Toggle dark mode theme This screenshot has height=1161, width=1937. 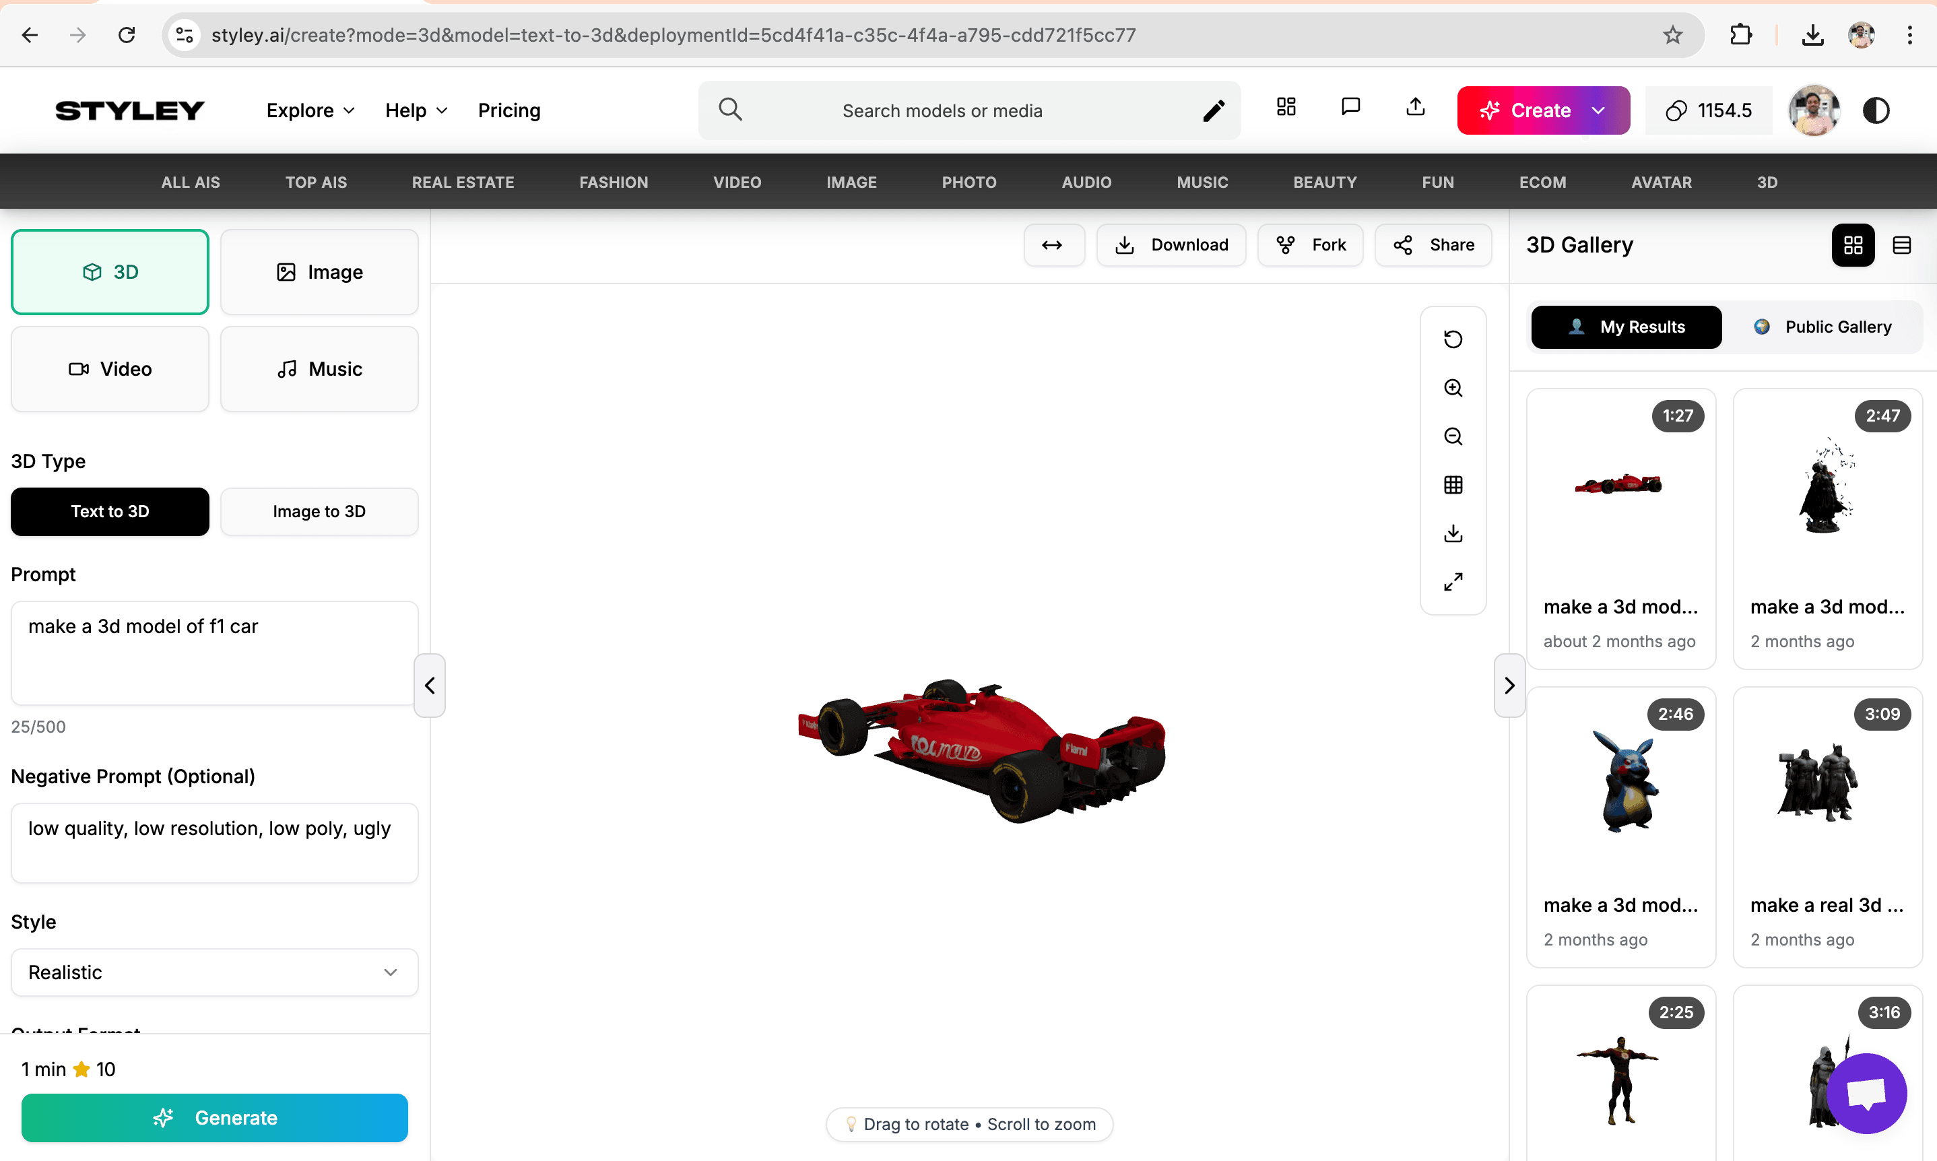click(x=1876, y=111)
